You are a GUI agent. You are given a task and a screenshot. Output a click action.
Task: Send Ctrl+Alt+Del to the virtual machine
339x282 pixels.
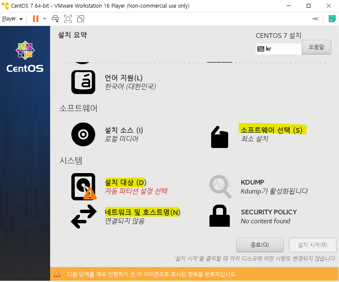pos(55,19)
